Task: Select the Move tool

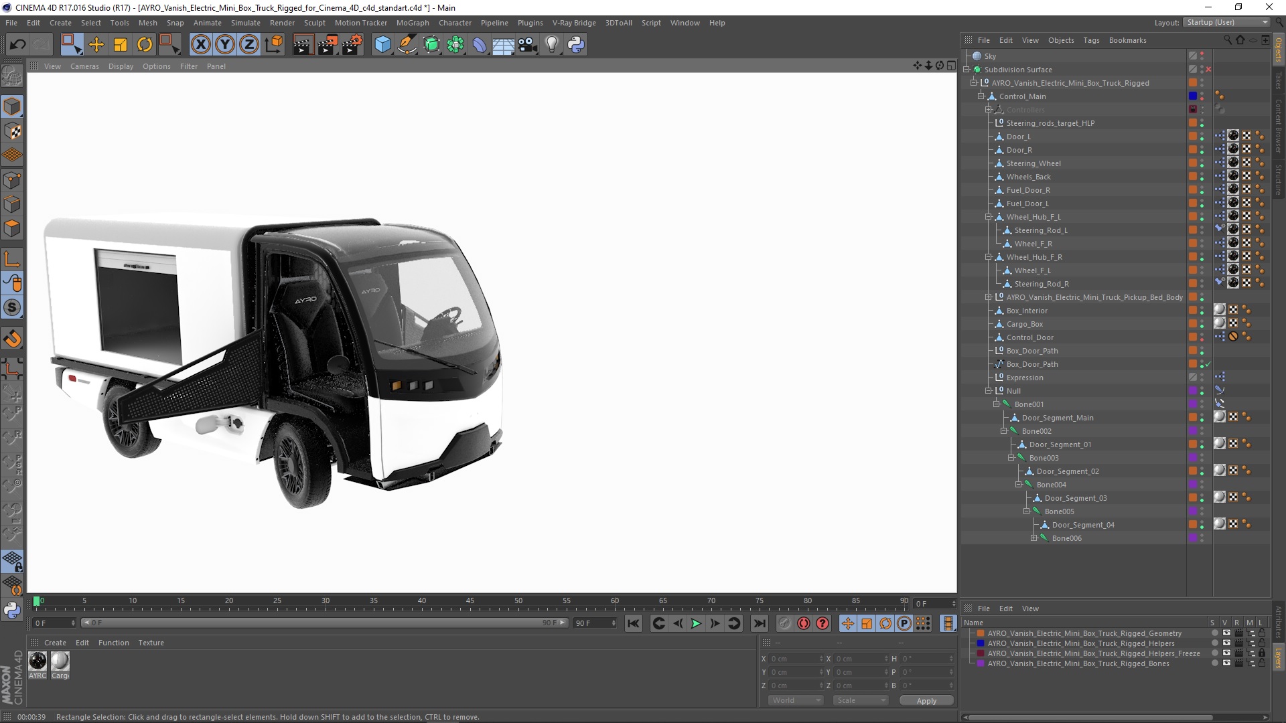Action: point(96,45)
